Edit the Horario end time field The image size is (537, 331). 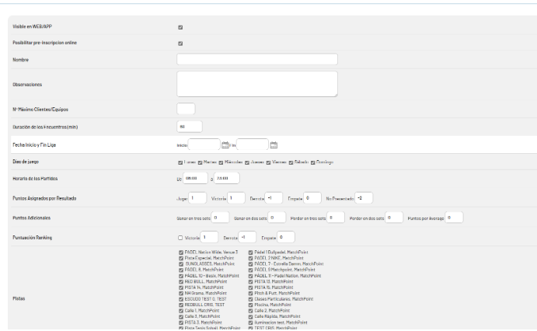(227, 179)
